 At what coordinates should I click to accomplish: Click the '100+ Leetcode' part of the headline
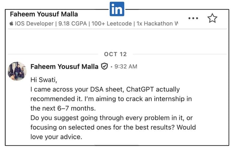[x=112, y=23]
